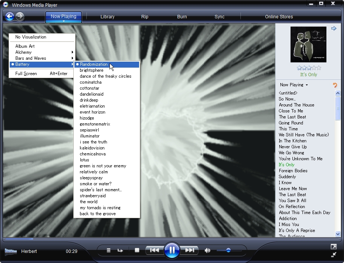Play the So Now... track
This screenshot has height=263, width=344.
[x=287, y=99]
